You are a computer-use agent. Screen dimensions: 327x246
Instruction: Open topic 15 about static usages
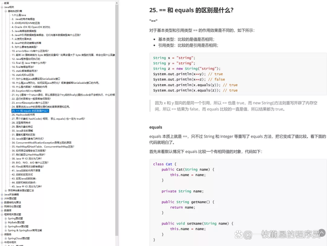25,71
